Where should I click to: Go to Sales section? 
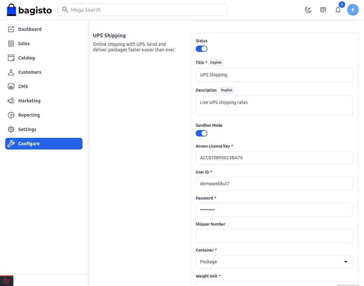tap(44, 44)
